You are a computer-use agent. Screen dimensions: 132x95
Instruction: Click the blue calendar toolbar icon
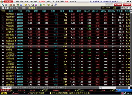[21, 5]
